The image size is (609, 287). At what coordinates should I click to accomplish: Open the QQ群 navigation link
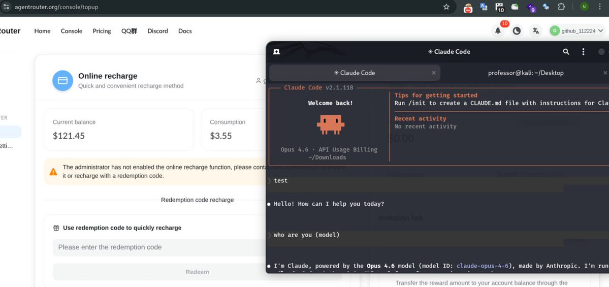pyautogui.click(x=129, y=31)
